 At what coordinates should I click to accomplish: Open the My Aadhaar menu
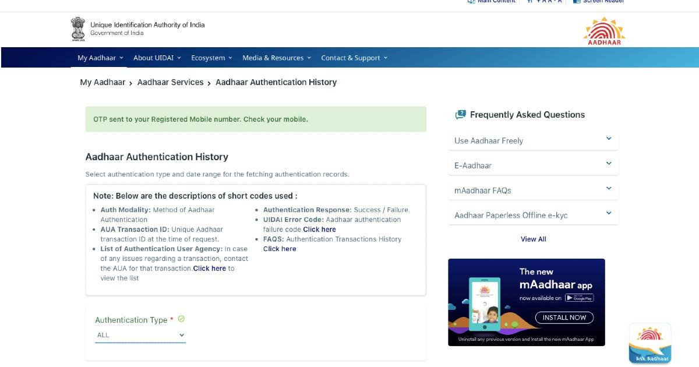[x=100, y=58]
